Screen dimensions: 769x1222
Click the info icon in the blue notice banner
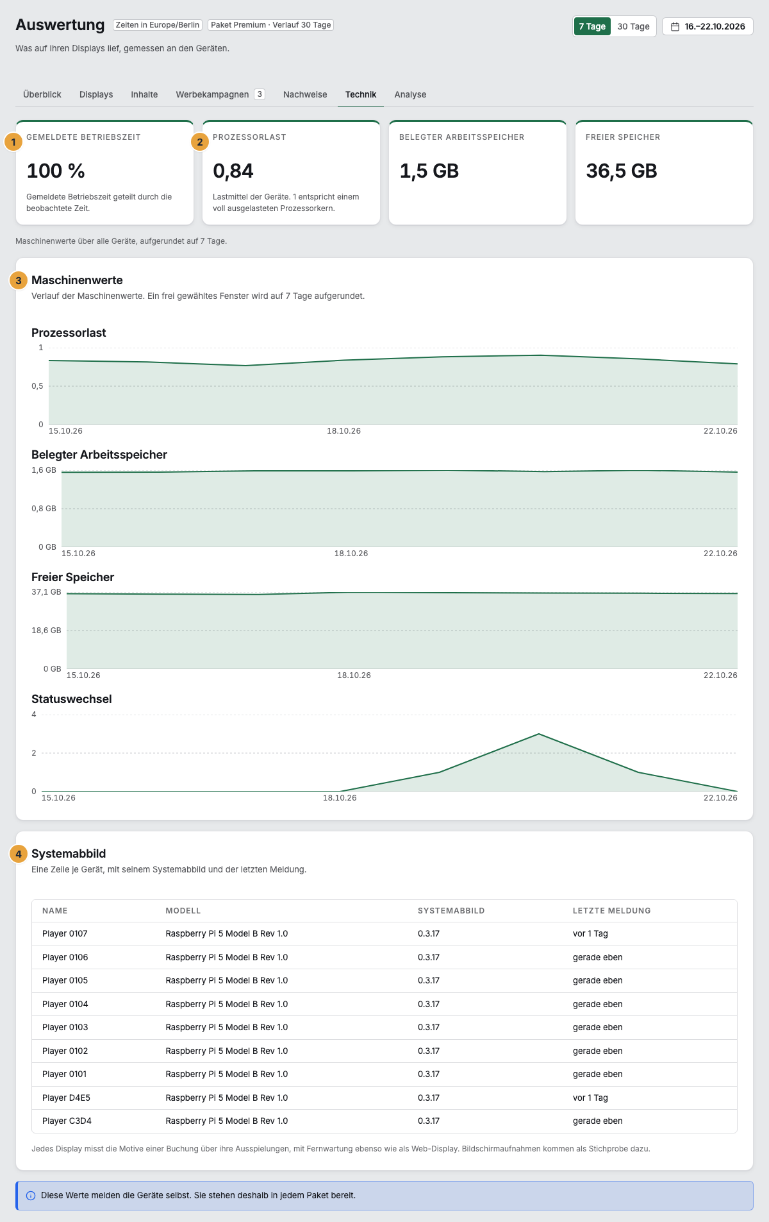point(31,1196)
